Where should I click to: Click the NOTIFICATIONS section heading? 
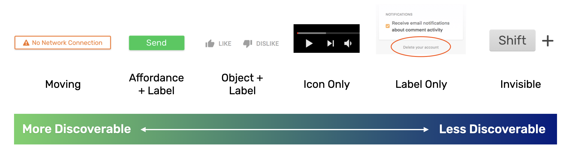click(x=399, y=14)
